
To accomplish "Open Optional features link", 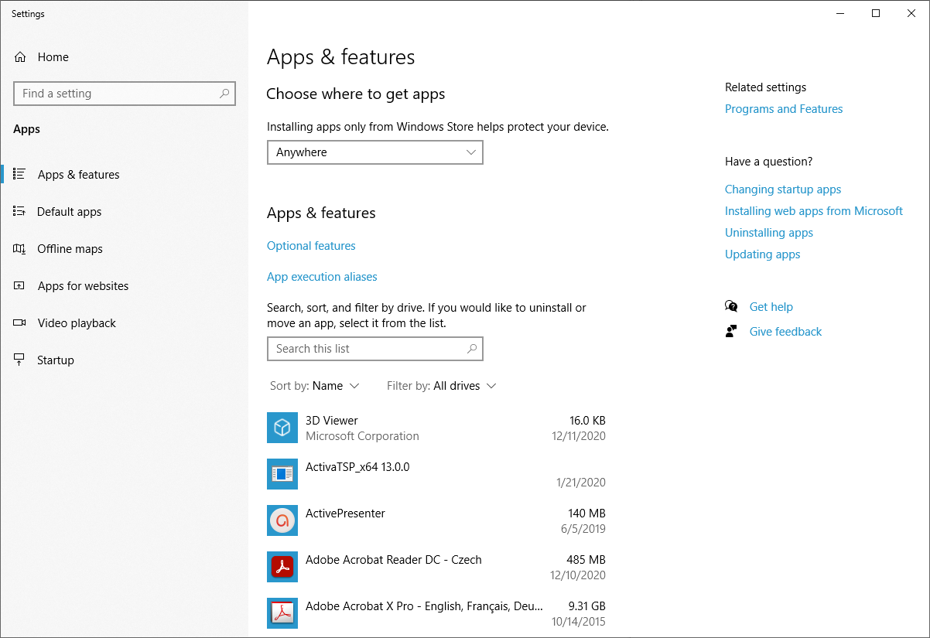I will [x=311, y=246].
